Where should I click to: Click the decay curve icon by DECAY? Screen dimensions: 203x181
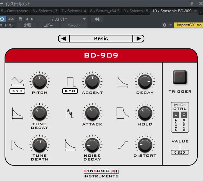coord(123,82)
